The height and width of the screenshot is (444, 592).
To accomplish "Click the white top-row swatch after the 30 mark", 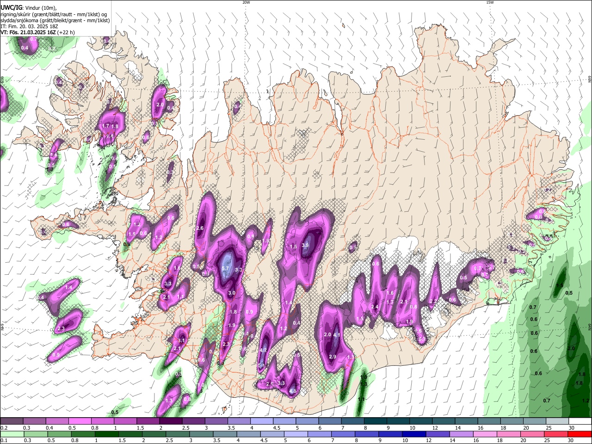I will pos(580,421).
